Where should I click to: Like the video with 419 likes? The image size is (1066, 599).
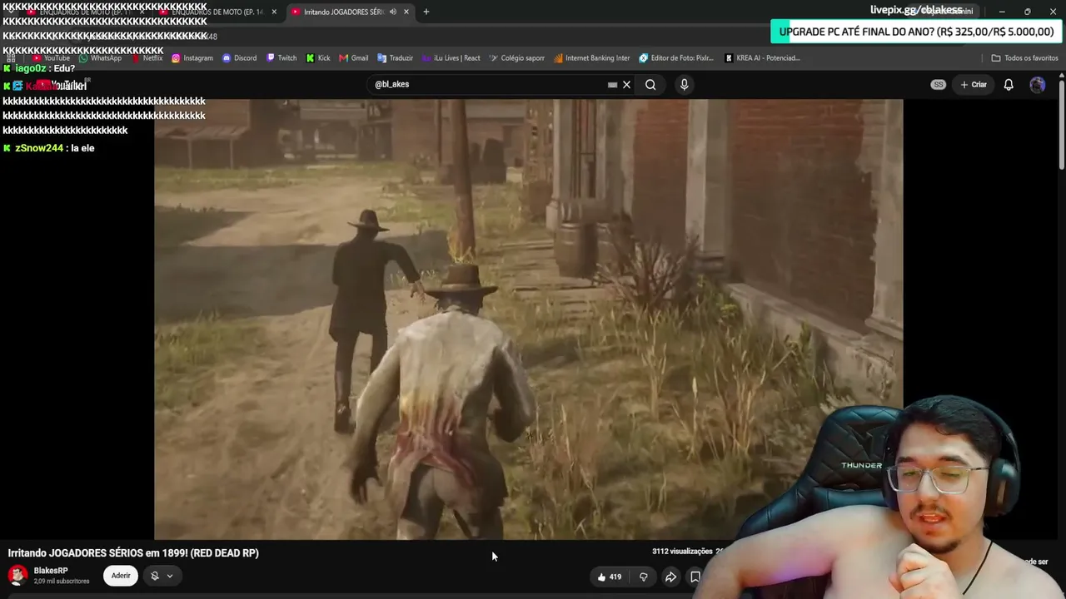[x=610, y=577]
